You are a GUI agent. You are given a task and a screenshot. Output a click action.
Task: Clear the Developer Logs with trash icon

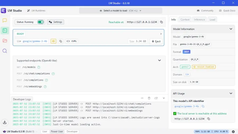pyautogui.click(x=149, y=98)
